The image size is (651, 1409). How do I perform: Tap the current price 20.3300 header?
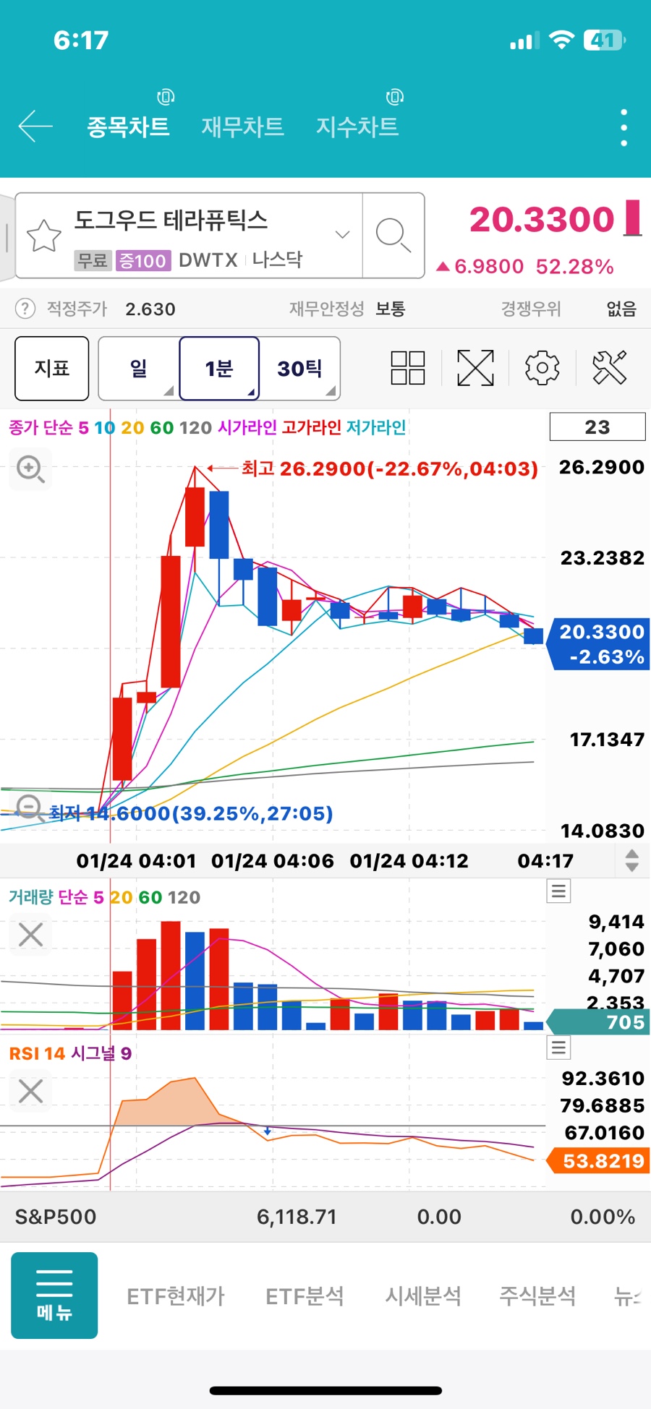coord(542,219)
